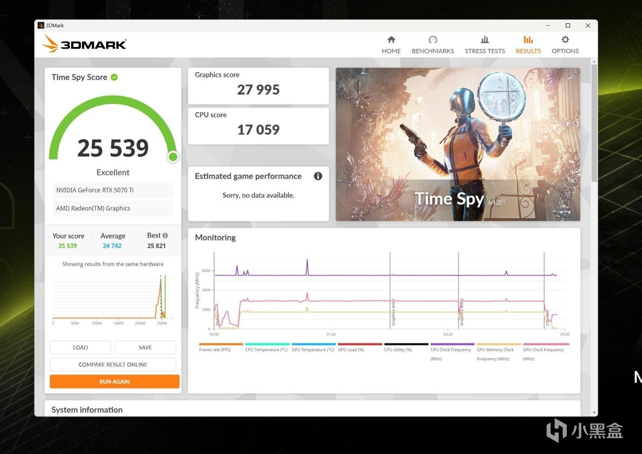Click the 3DMark logo in header

tap(84, 44)
